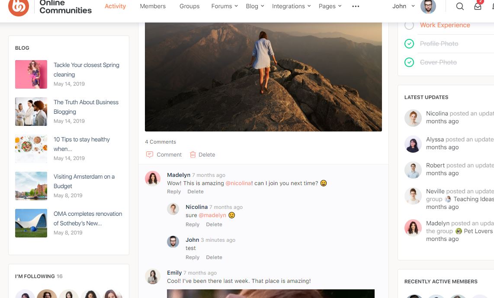Viewport: 494px width, 298px height.
Task: Open Nicolina's avatar in reply thread
Action: pos(173,209)
